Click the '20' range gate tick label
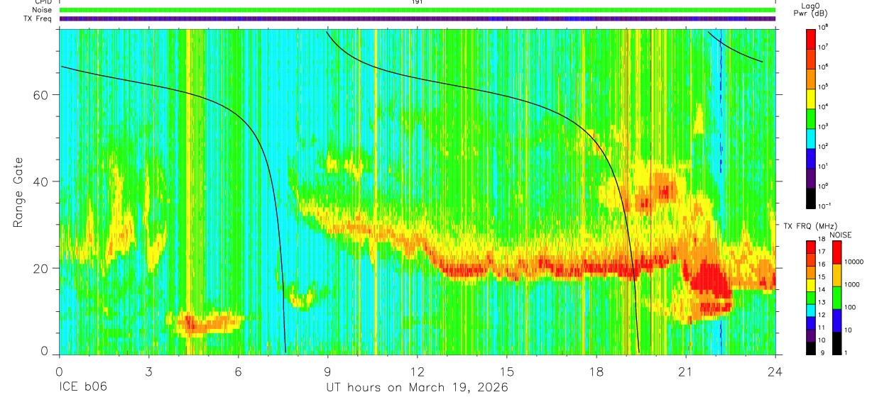 coord(42,268)
